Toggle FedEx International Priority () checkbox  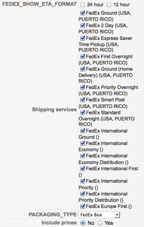(x=83, y=181)
